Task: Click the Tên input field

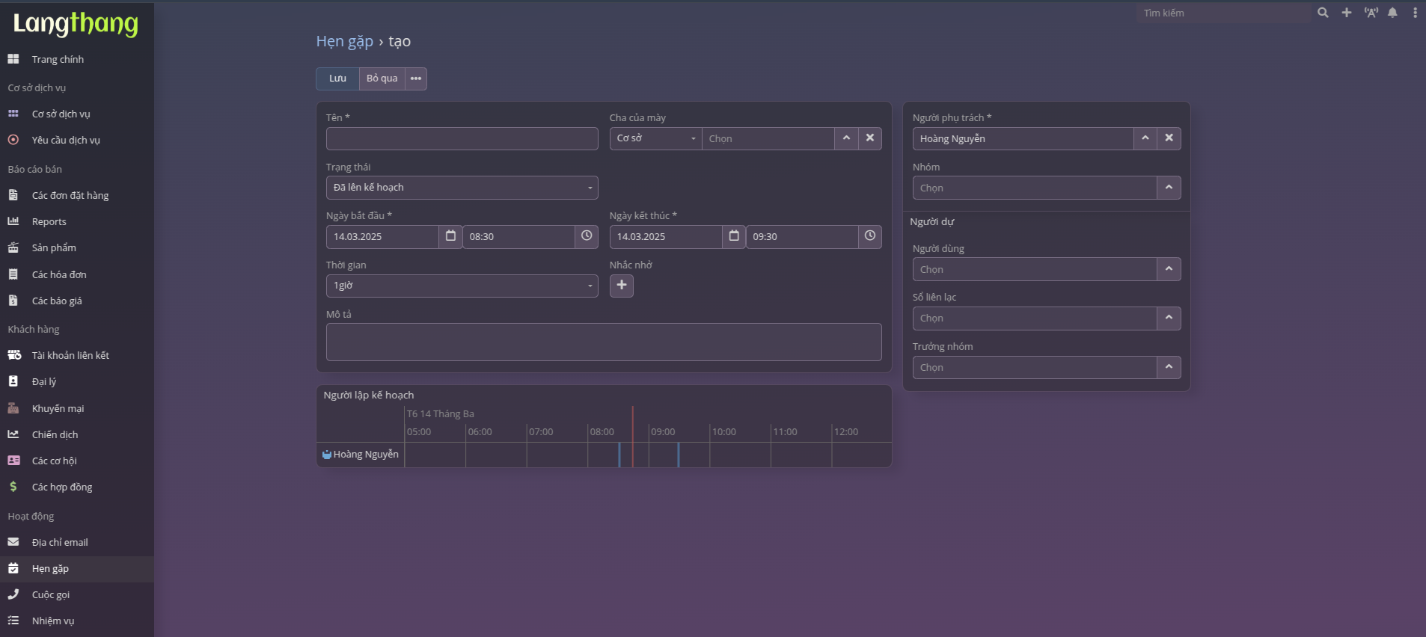Action: (x=462, y=138)
